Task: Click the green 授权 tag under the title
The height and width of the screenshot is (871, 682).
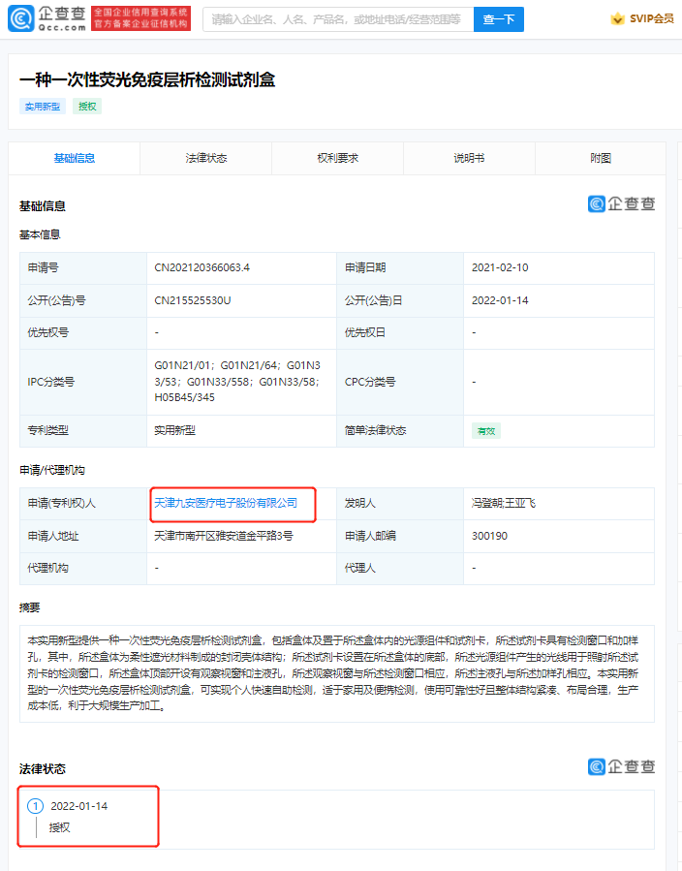Action: 87,107
